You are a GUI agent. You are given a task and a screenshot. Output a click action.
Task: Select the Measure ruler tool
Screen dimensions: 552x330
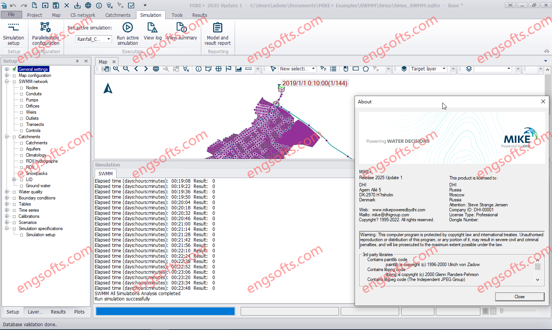[x=248, y=69]
